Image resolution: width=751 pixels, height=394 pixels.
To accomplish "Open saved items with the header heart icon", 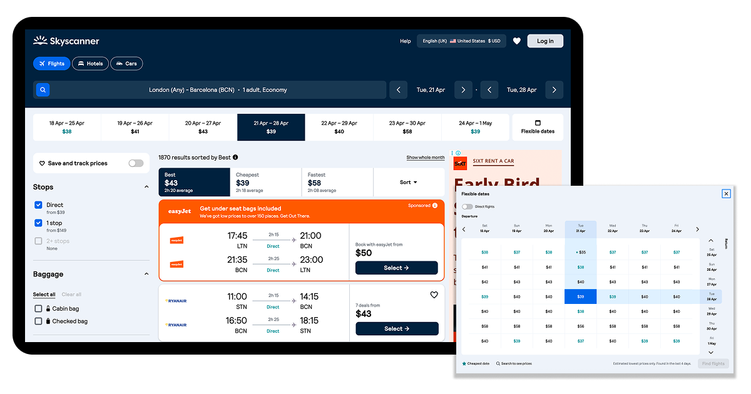I will (517, 41).
